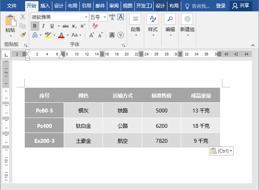Viewport: 259px width, 190px height.
Task: Click the character border A icon
Action: 121,17
